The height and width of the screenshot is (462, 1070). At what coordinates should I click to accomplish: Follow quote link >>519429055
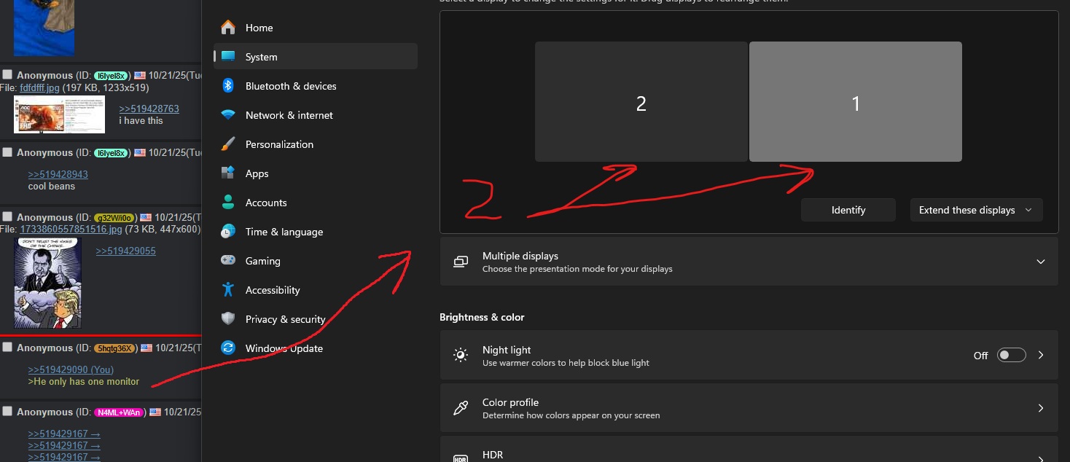pos(125,251)
